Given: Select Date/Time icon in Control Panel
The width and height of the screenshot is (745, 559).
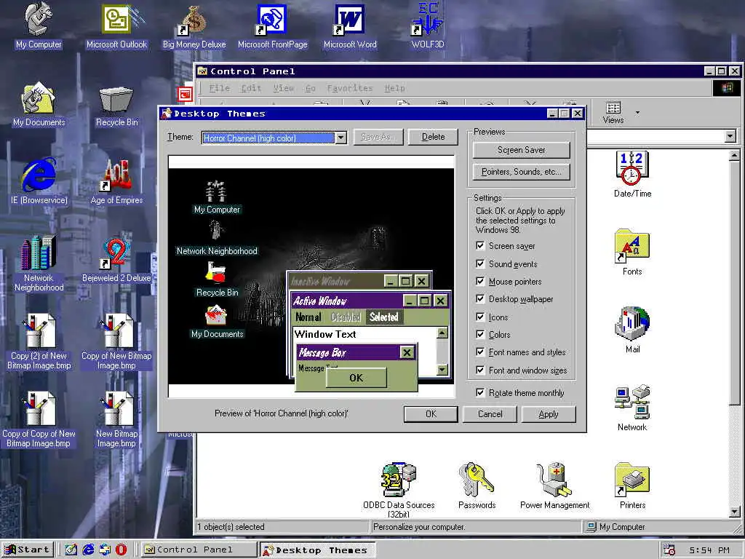Looking at the screenshot, I should (632, 175).
